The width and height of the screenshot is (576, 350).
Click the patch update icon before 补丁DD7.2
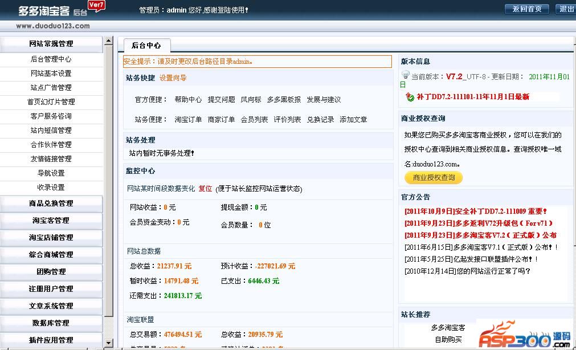coord(410,97)
